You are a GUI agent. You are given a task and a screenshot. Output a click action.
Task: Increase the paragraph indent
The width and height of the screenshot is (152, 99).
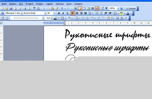coord(110,13)
